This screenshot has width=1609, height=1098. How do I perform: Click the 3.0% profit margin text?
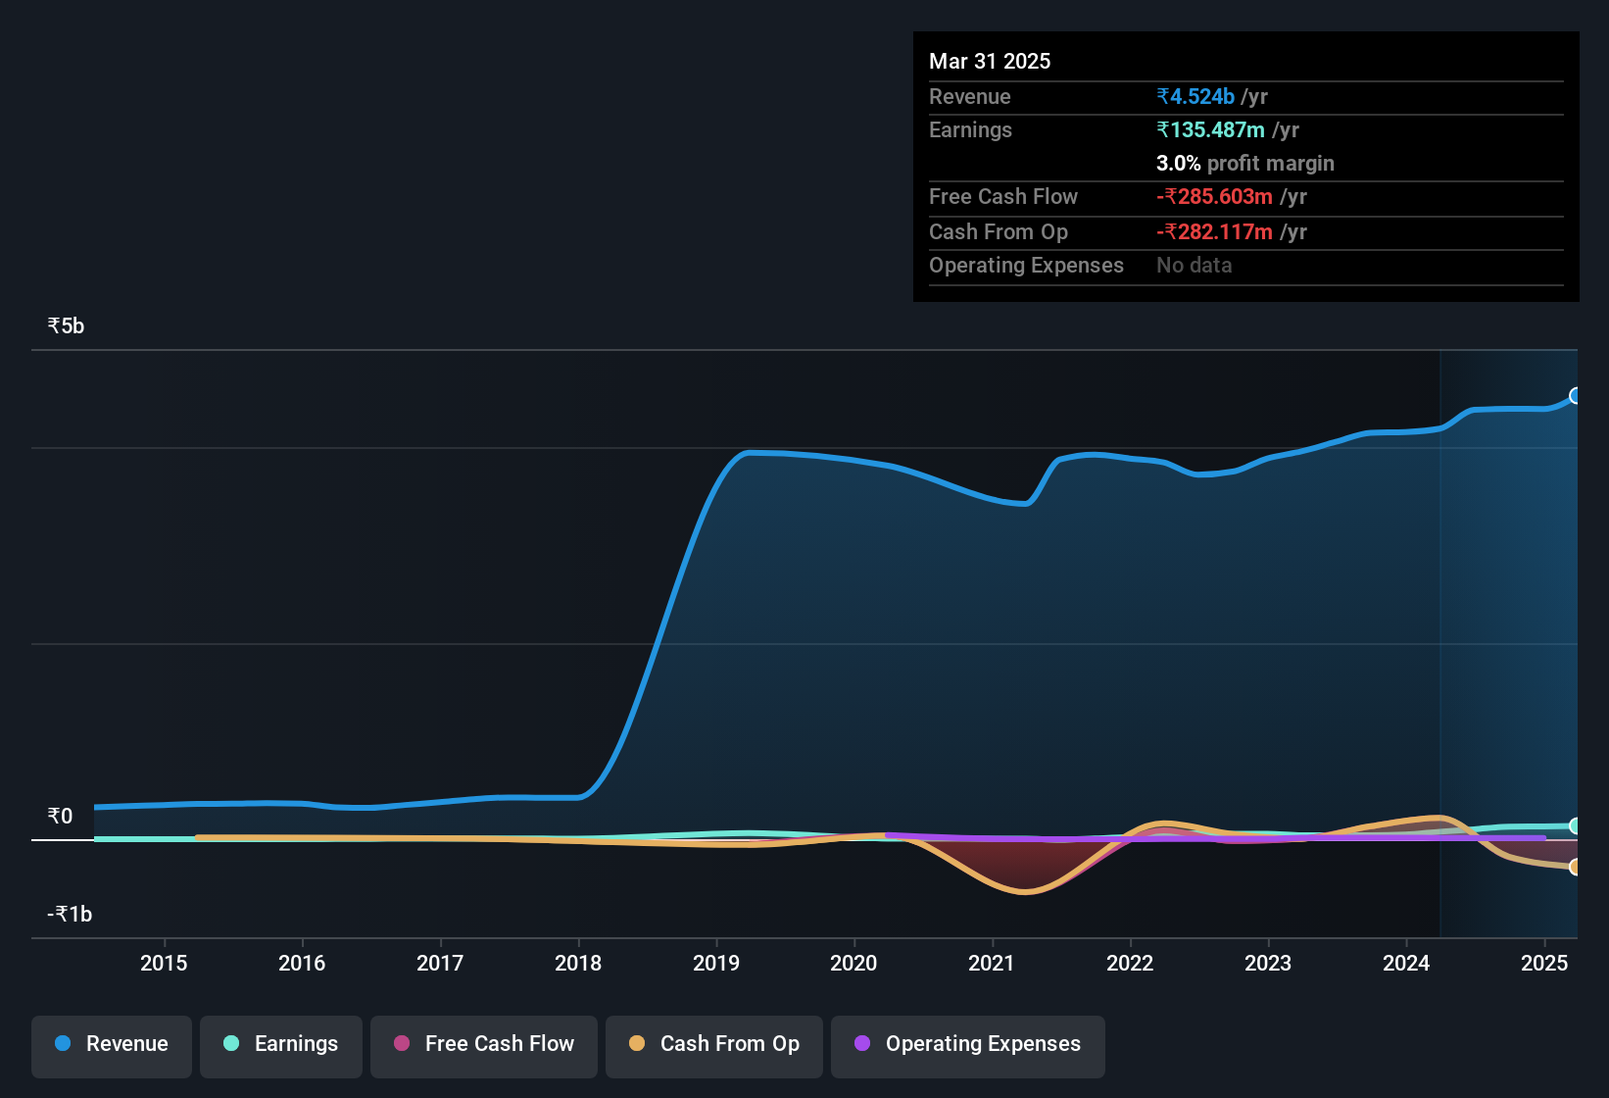tap(1245, 164)
